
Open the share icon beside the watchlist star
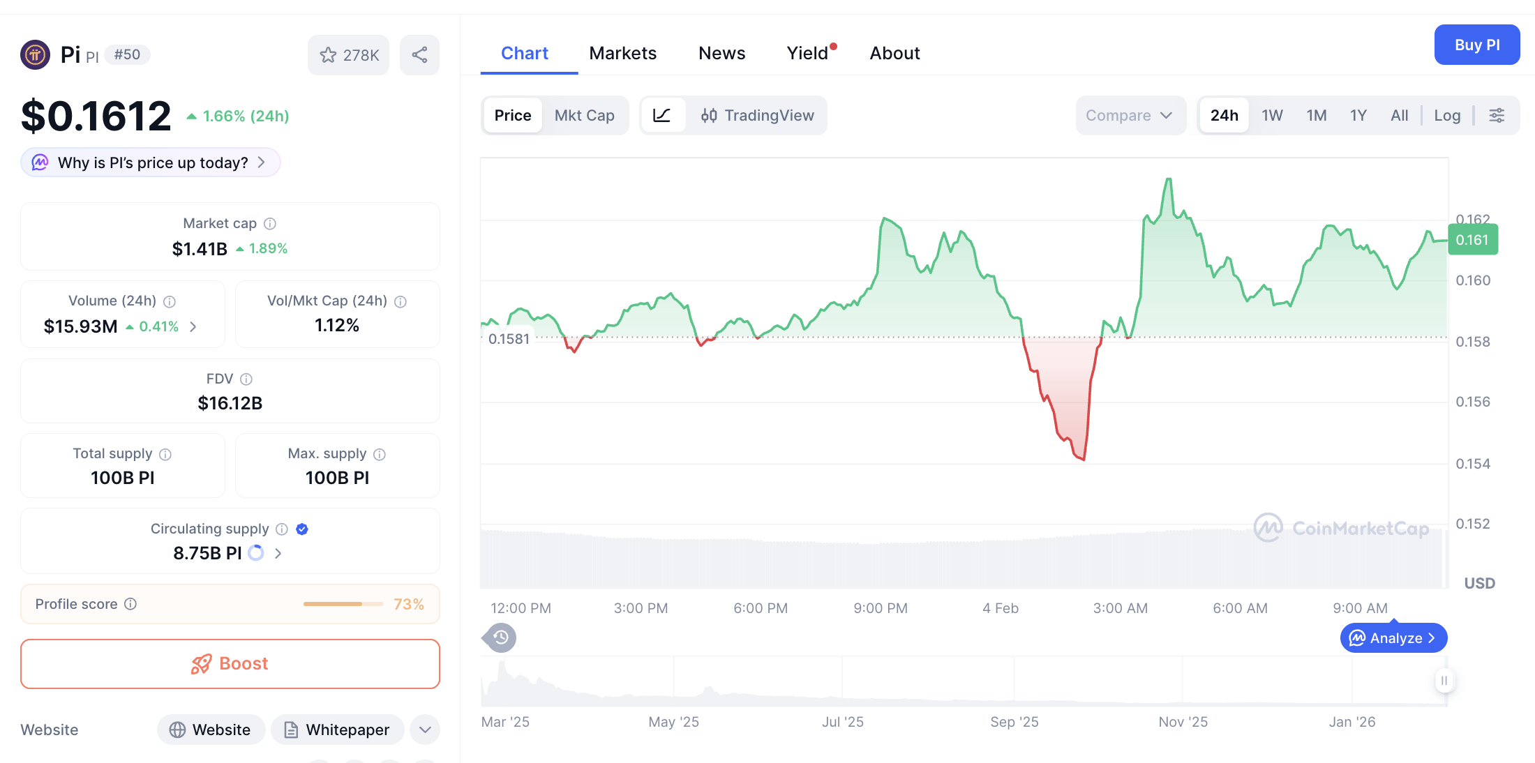pyautogui.click(x=419, y=54)
